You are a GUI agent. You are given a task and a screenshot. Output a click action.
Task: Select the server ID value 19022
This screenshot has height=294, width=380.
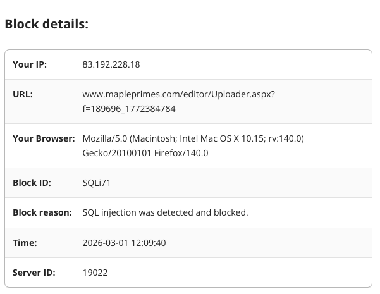(x=95, y=273)
